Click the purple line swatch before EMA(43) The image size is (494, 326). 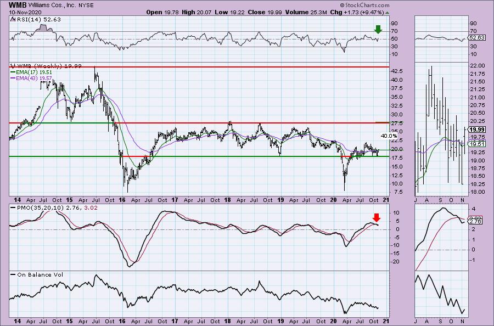click(13, 78)
